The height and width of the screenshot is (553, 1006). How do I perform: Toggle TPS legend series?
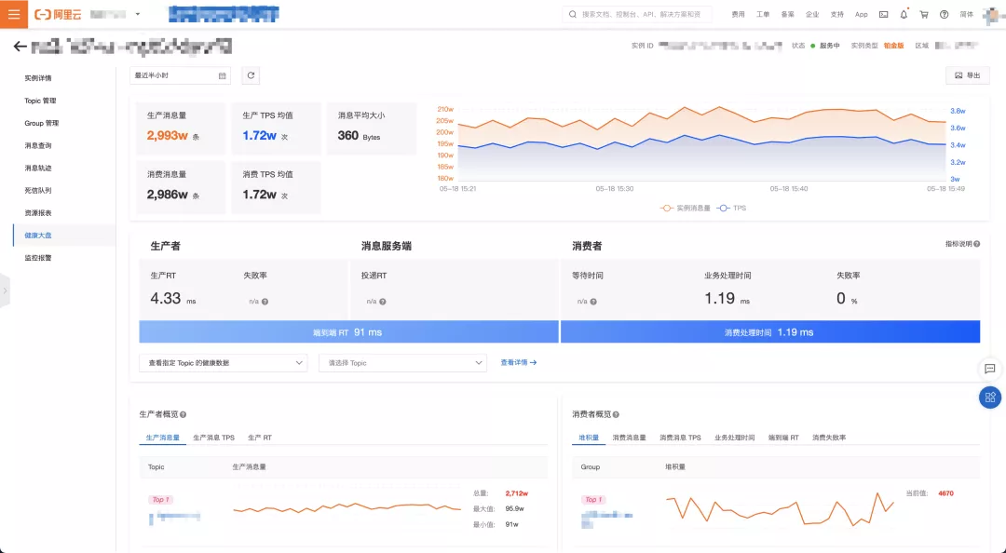point(732,208)
